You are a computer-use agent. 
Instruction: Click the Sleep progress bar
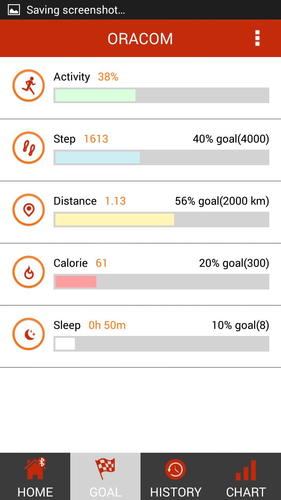pos(161,344)
